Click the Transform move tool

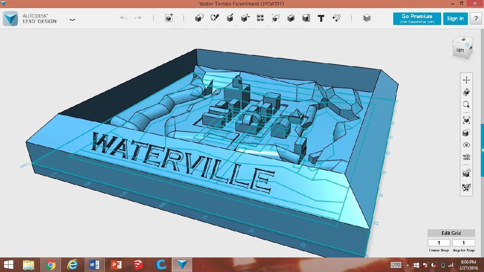(x=169, y=18)
